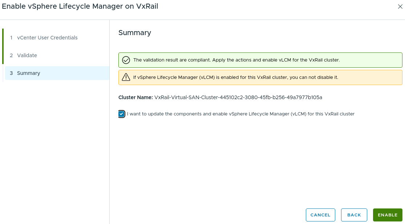Click the warning triangle icon

point(126,77)
